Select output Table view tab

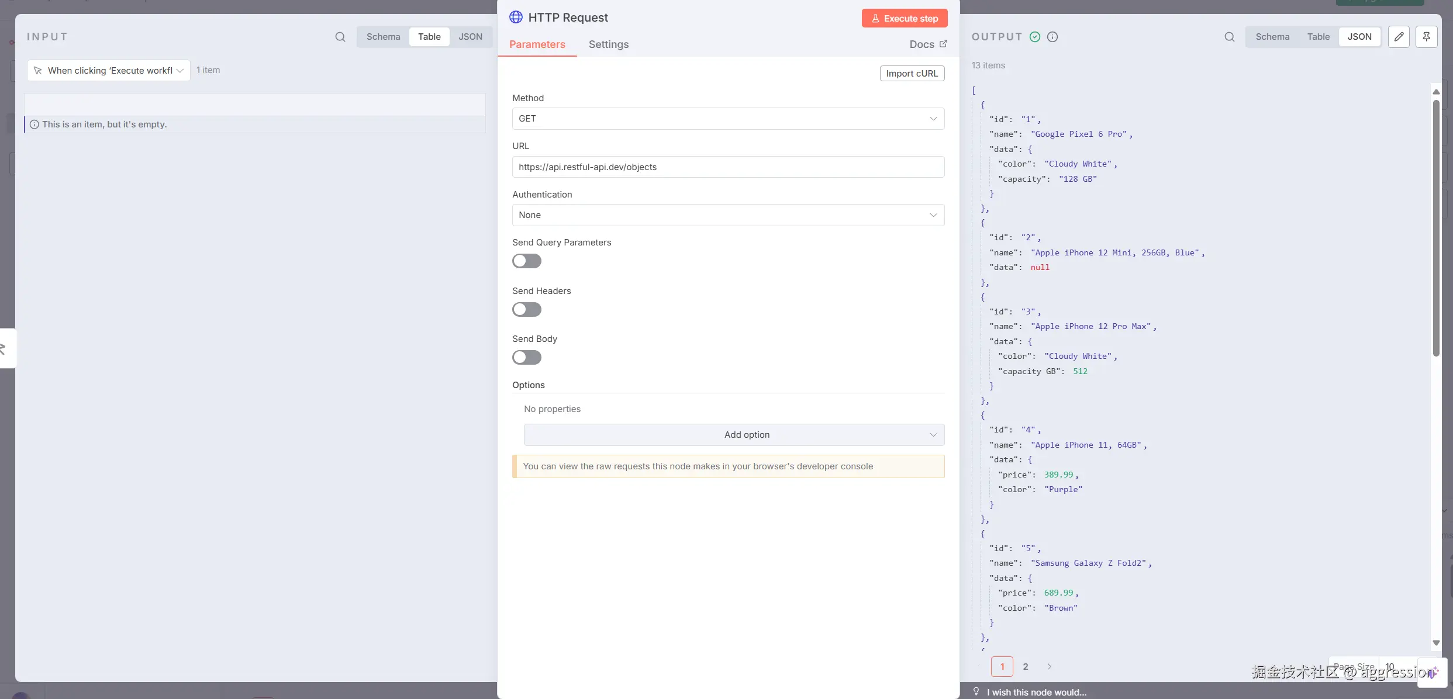pos(1318,37)
